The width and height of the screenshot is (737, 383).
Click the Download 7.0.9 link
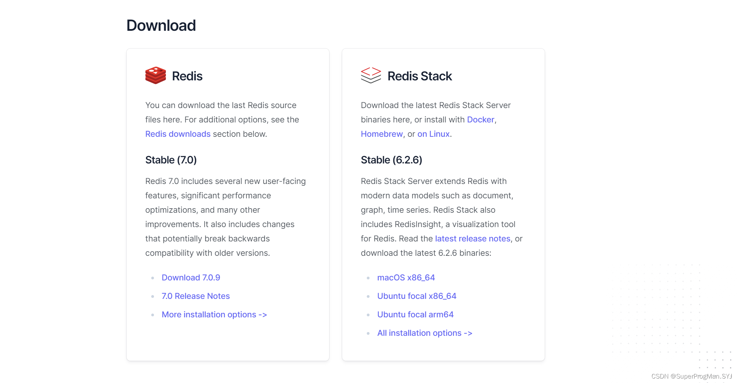click(191, 278)
